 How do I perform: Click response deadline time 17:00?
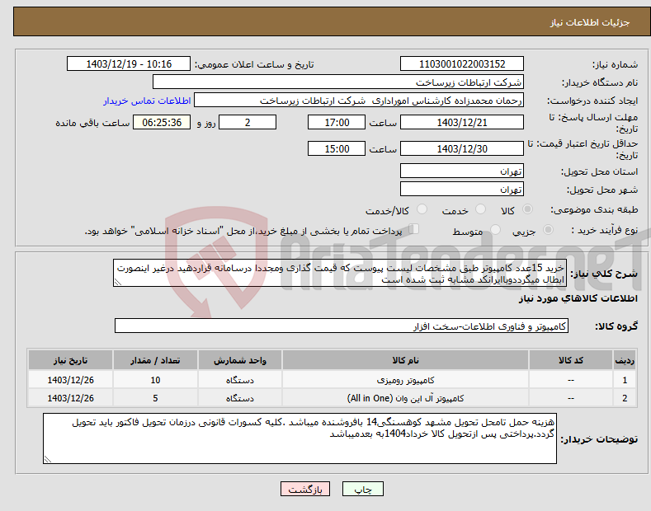(337, 122)
